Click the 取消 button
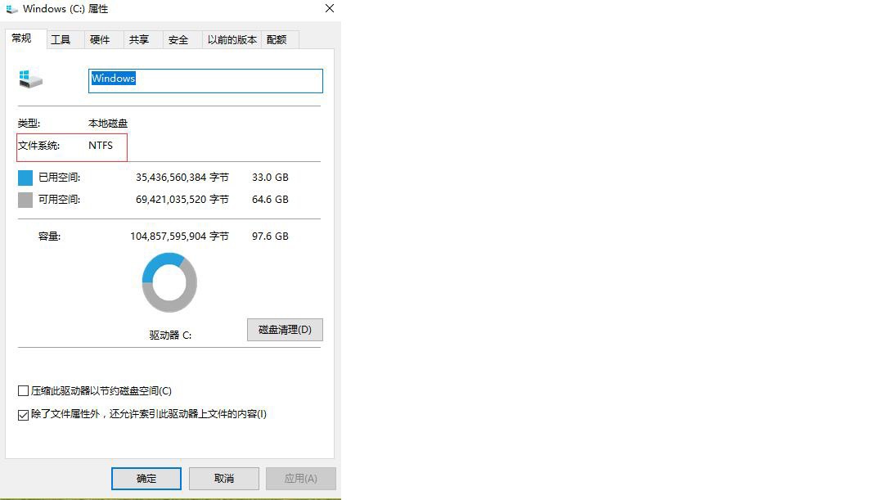Viewport: 886px width, 500px height. point(223,479)
